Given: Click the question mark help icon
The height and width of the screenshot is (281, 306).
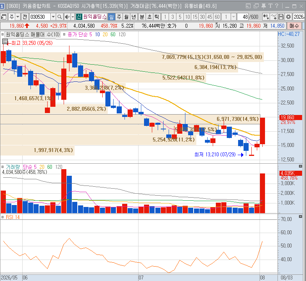Looking at the screenshot, I should point(276,6).
